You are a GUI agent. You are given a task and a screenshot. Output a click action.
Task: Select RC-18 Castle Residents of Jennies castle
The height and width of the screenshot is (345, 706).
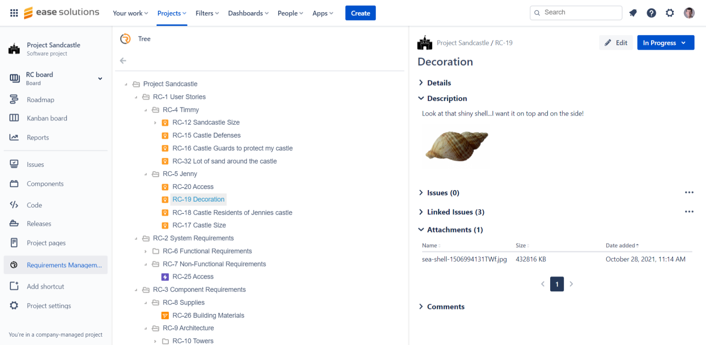[233, 213]
